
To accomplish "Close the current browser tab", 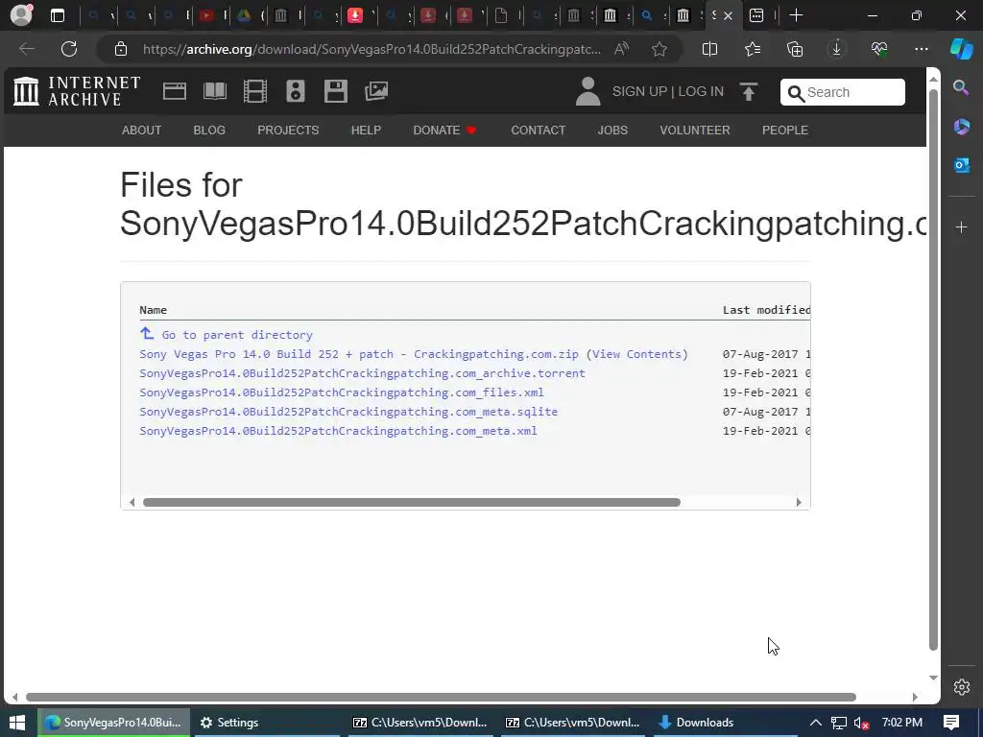I will click(x=728, y=15).
